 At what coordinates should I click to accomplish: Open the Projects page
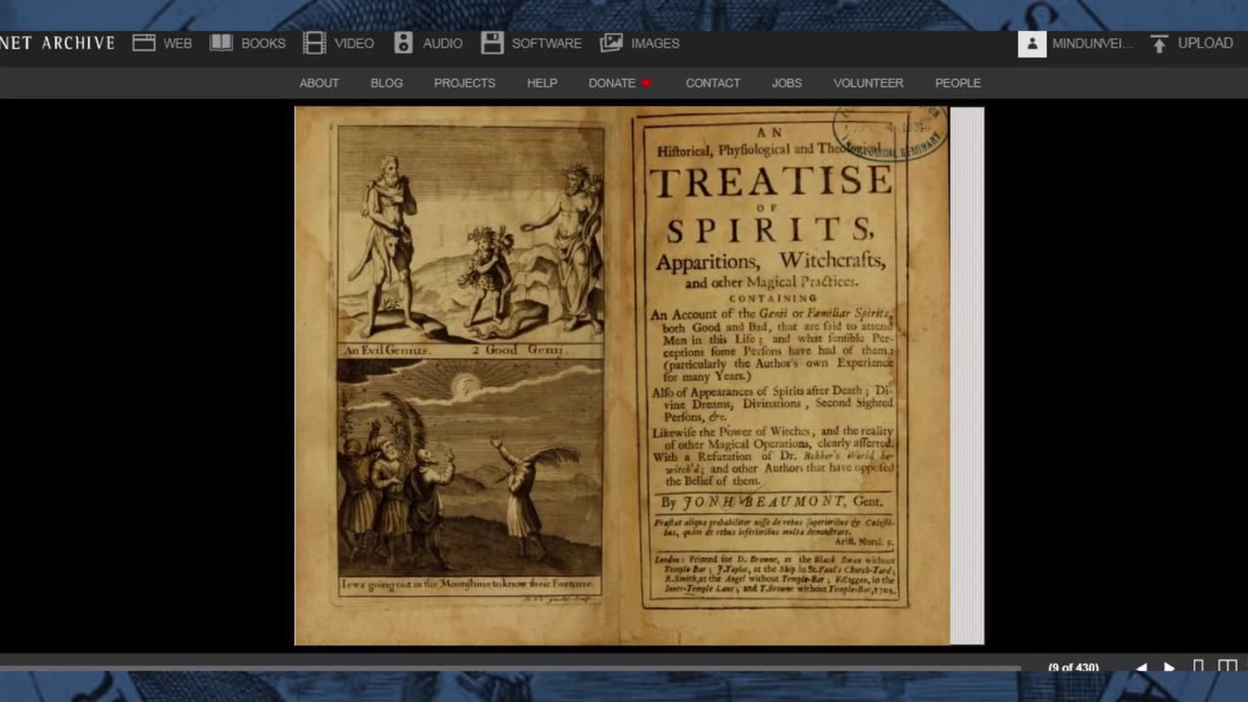(x=464, y=83)
